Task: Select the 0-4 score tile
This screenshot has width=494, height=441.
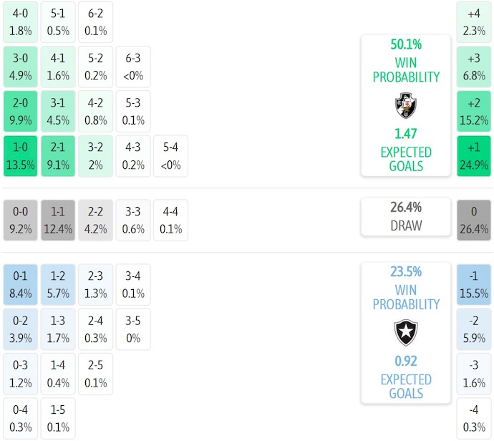Action: [x=20, y=419]
